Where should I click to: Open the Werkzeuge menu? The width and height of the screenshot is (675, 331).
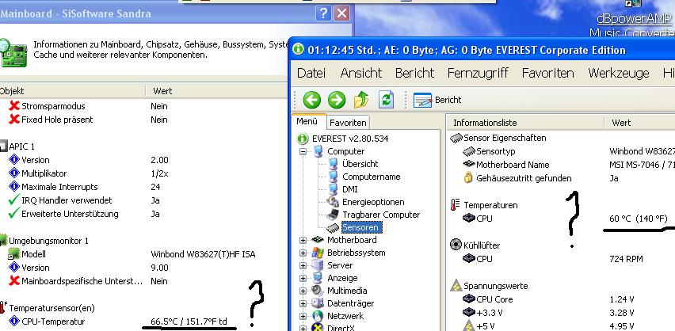coord(619,73)
